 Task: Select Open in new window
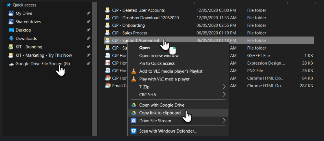point(159,55)
